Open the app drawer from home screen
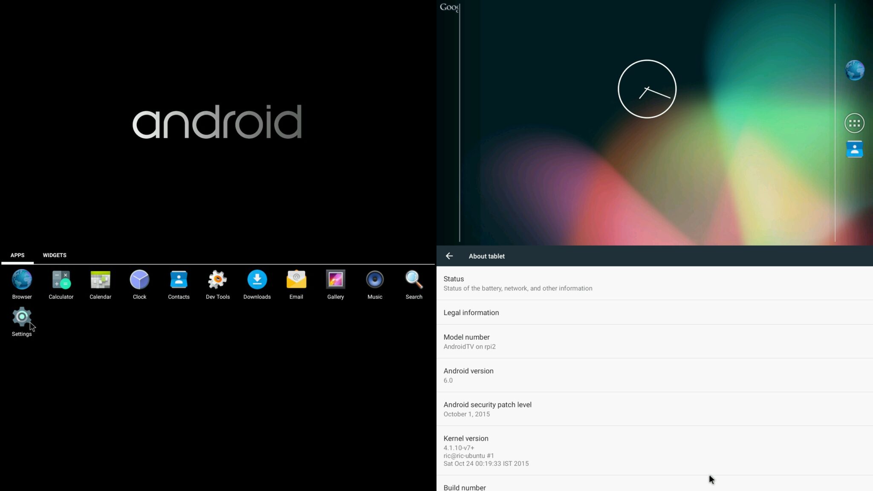The image size is (873, 491). [854, 124]
